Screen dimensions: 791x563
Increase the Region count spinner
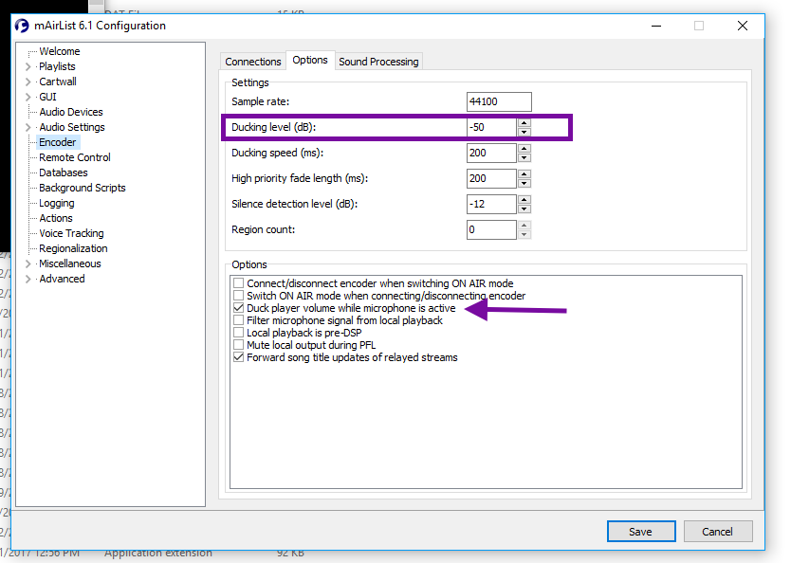tap(524, 225)
